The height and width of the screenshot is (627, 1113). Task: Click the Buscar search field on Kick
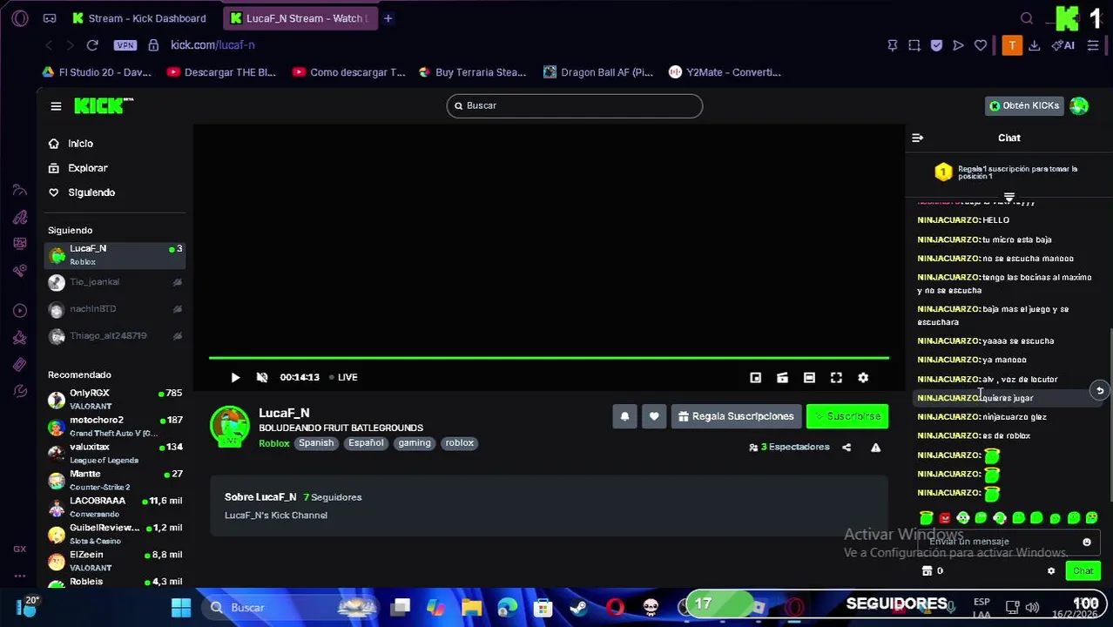(575, 105)
